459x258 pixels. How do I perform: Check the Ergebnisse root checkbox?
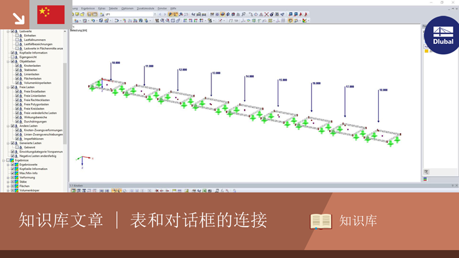(8, 160)
